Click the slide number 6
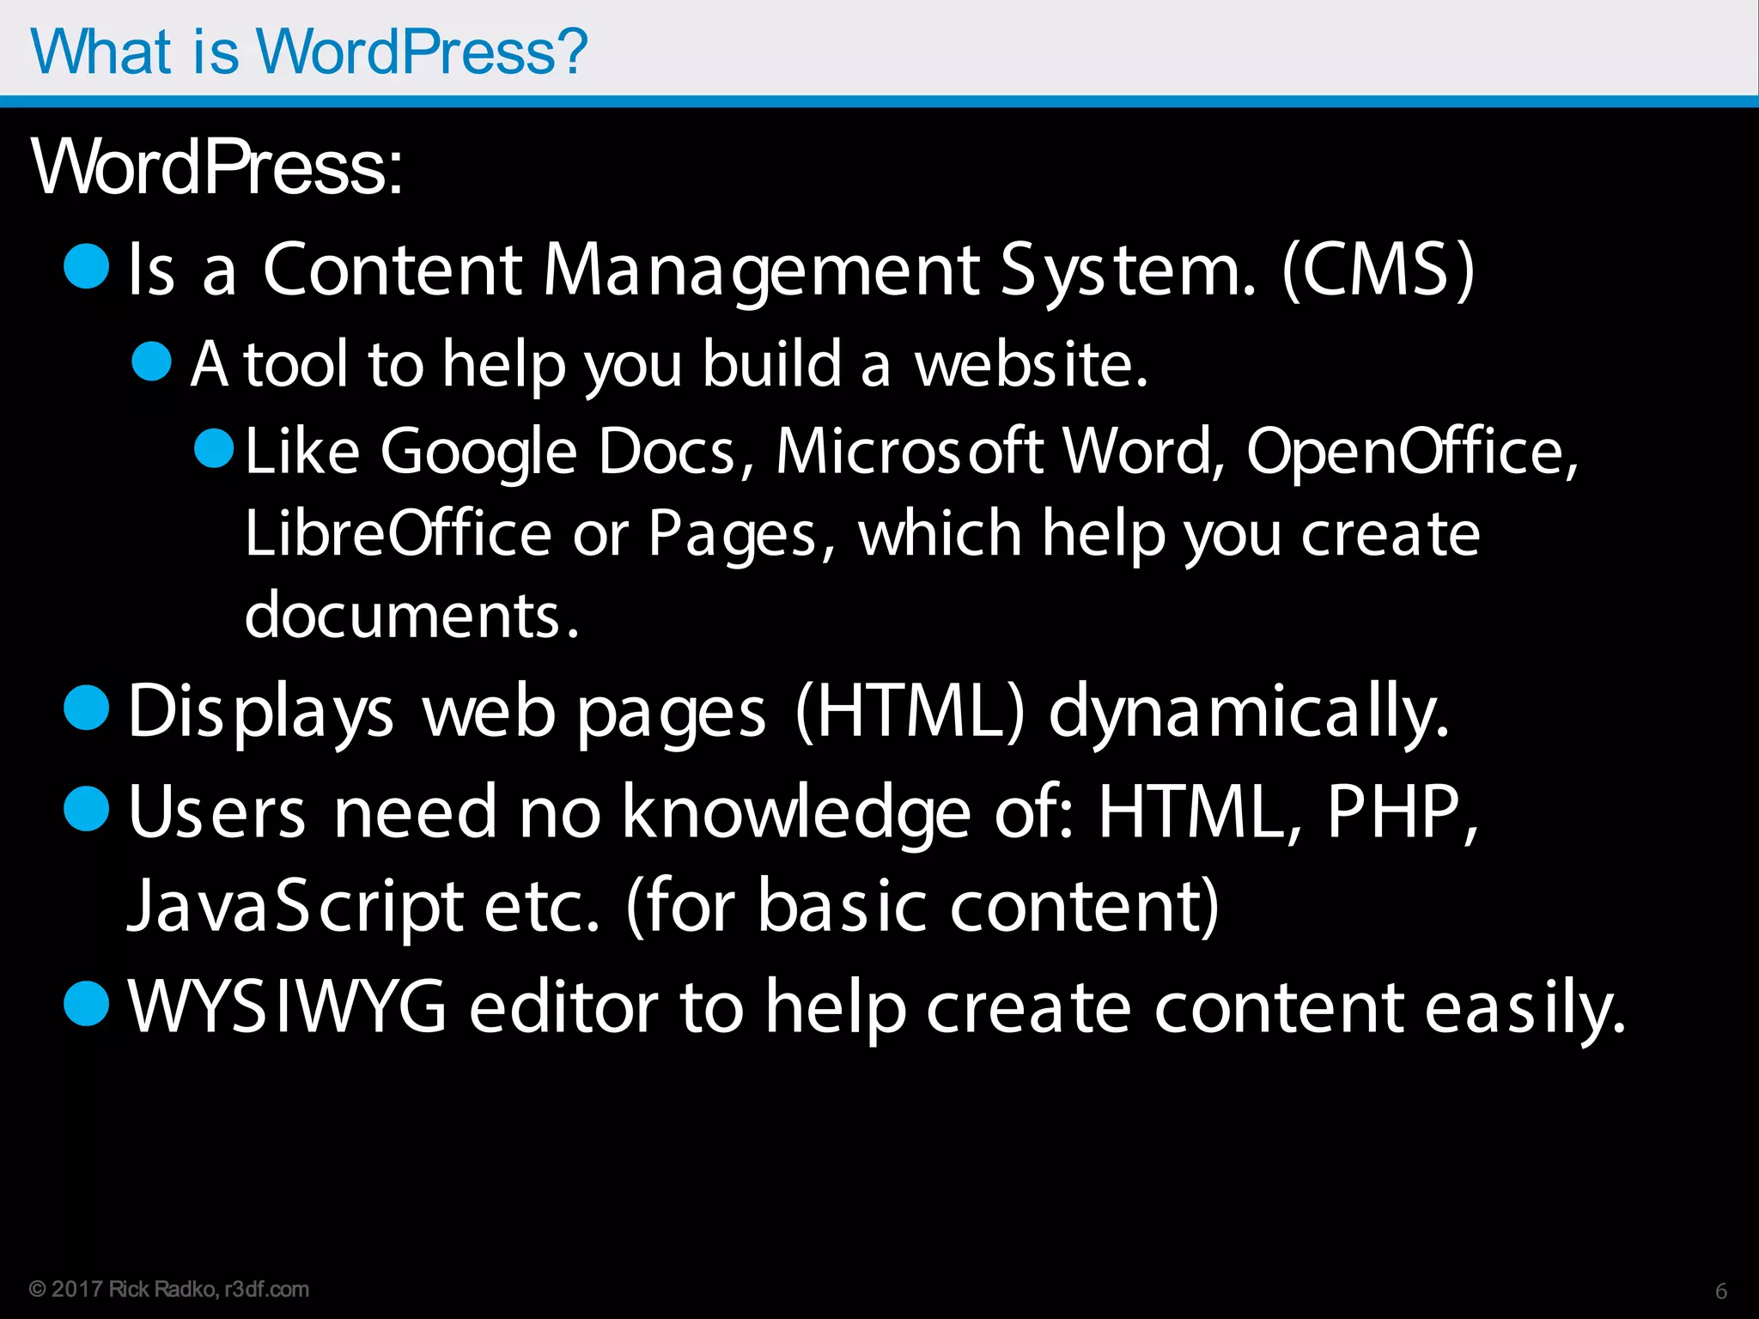This screenshot has width=1759, height=1319. coord(1721,1291)
